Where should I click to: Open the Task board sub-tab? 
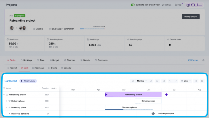pyautogui.click(x=38, y=68)
